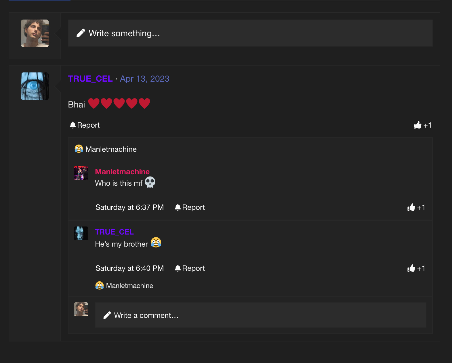
Task: Click TRUE_CEL's blue eye avatar on the post
Action: coord(35,86)
